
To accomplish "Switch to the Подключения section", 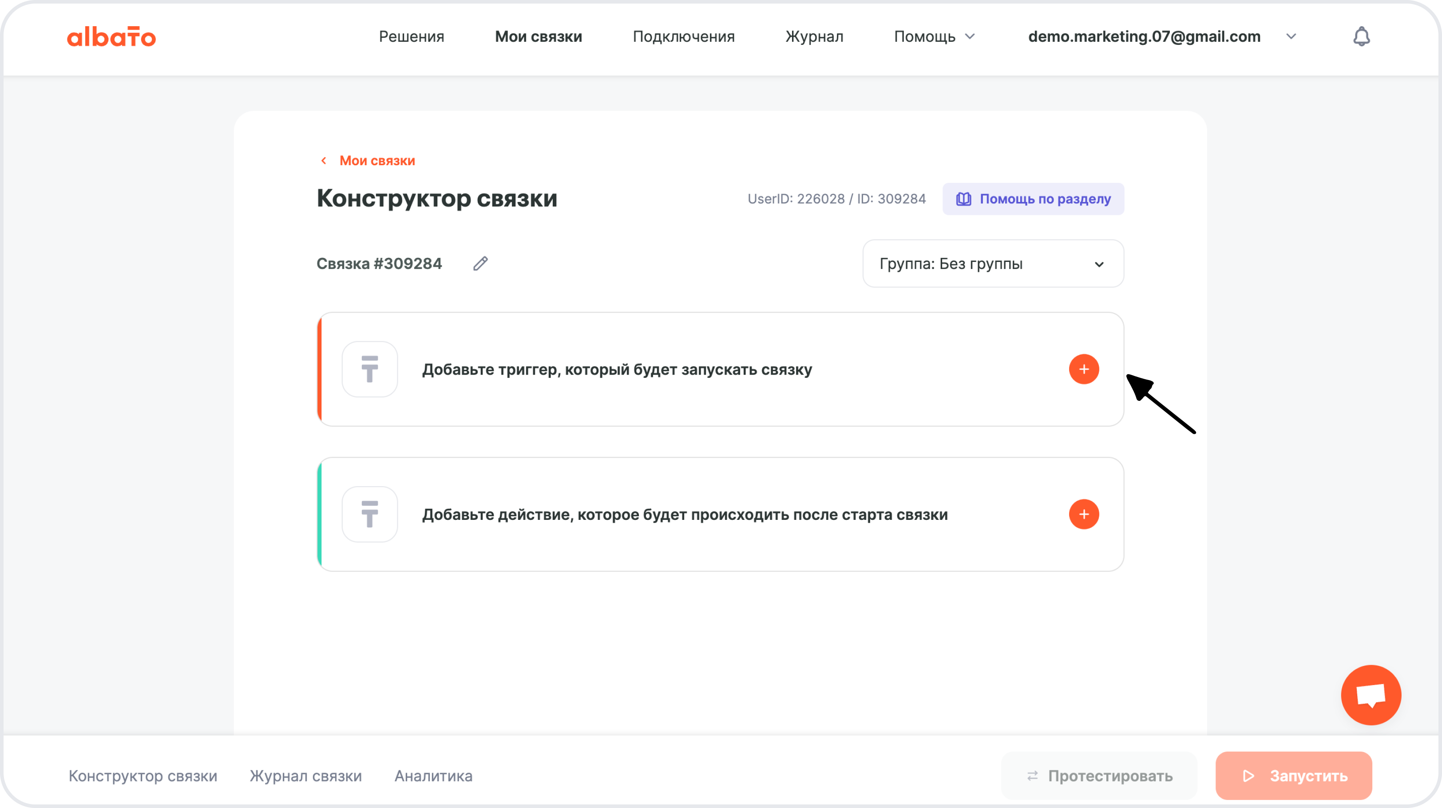I will [x=684, y=36].
